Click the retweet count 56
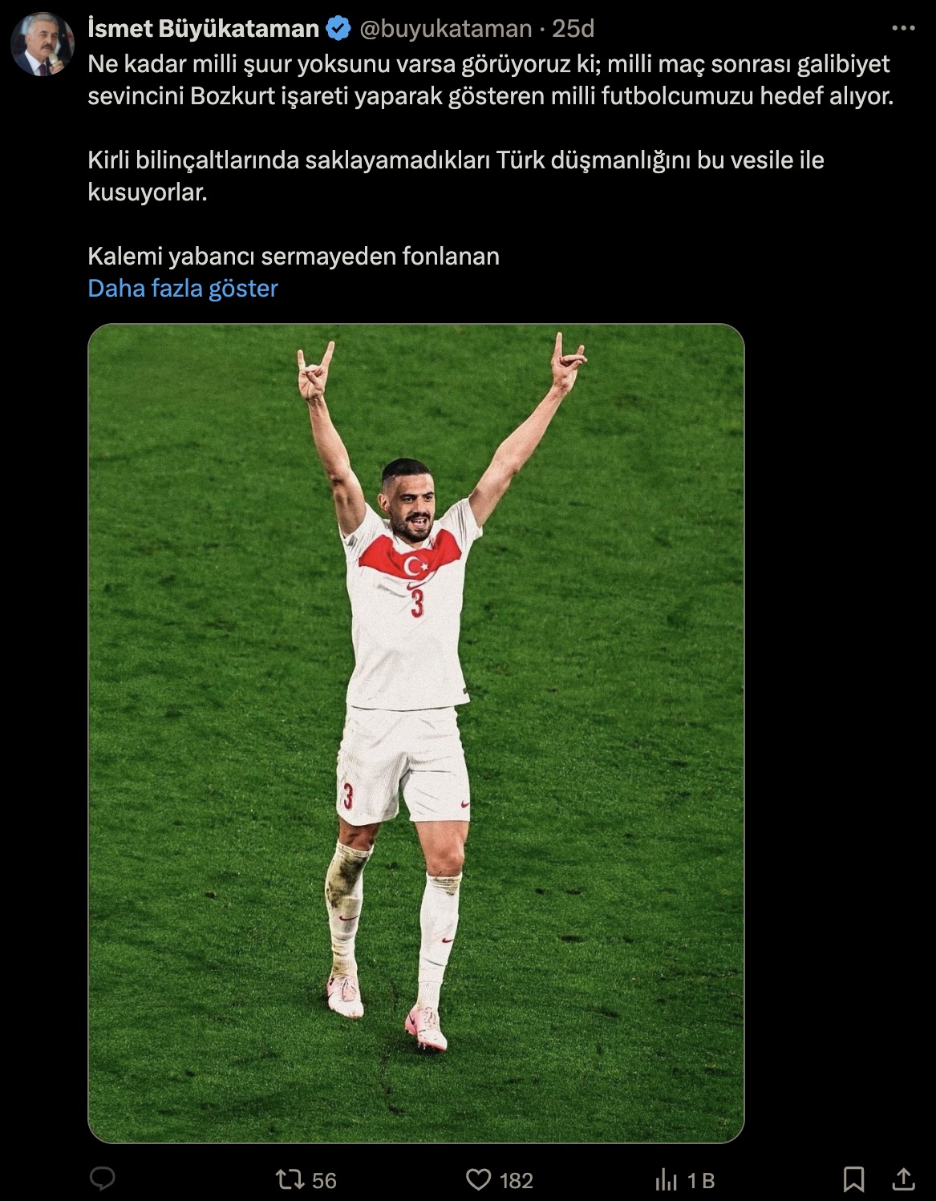The image size is (936, 1201). [x=324, y=1180]
